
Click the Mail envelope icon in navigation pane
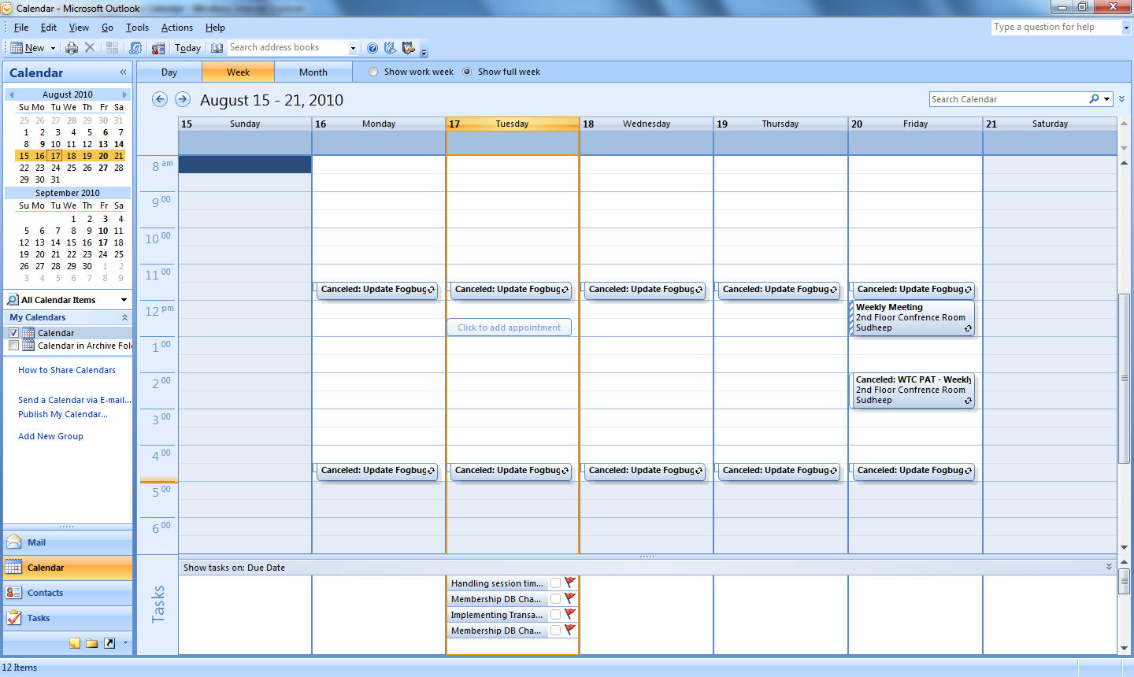pyautogui.click(x=13, y=542)
